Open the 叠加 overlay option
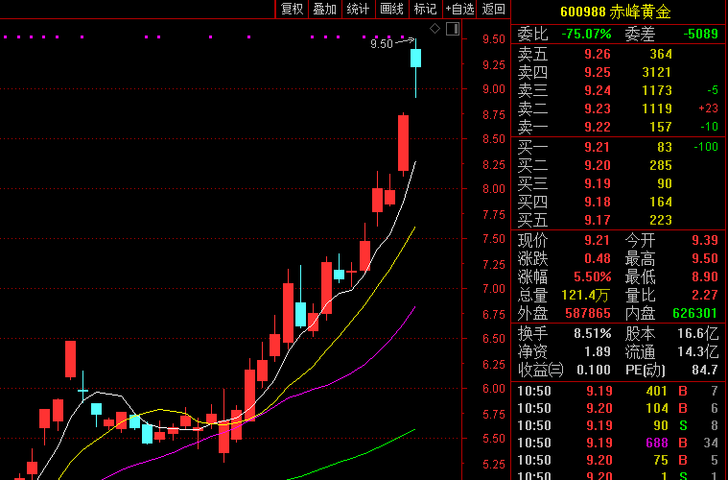The height and width of the screenshot is (480, 728). point(325,9)
